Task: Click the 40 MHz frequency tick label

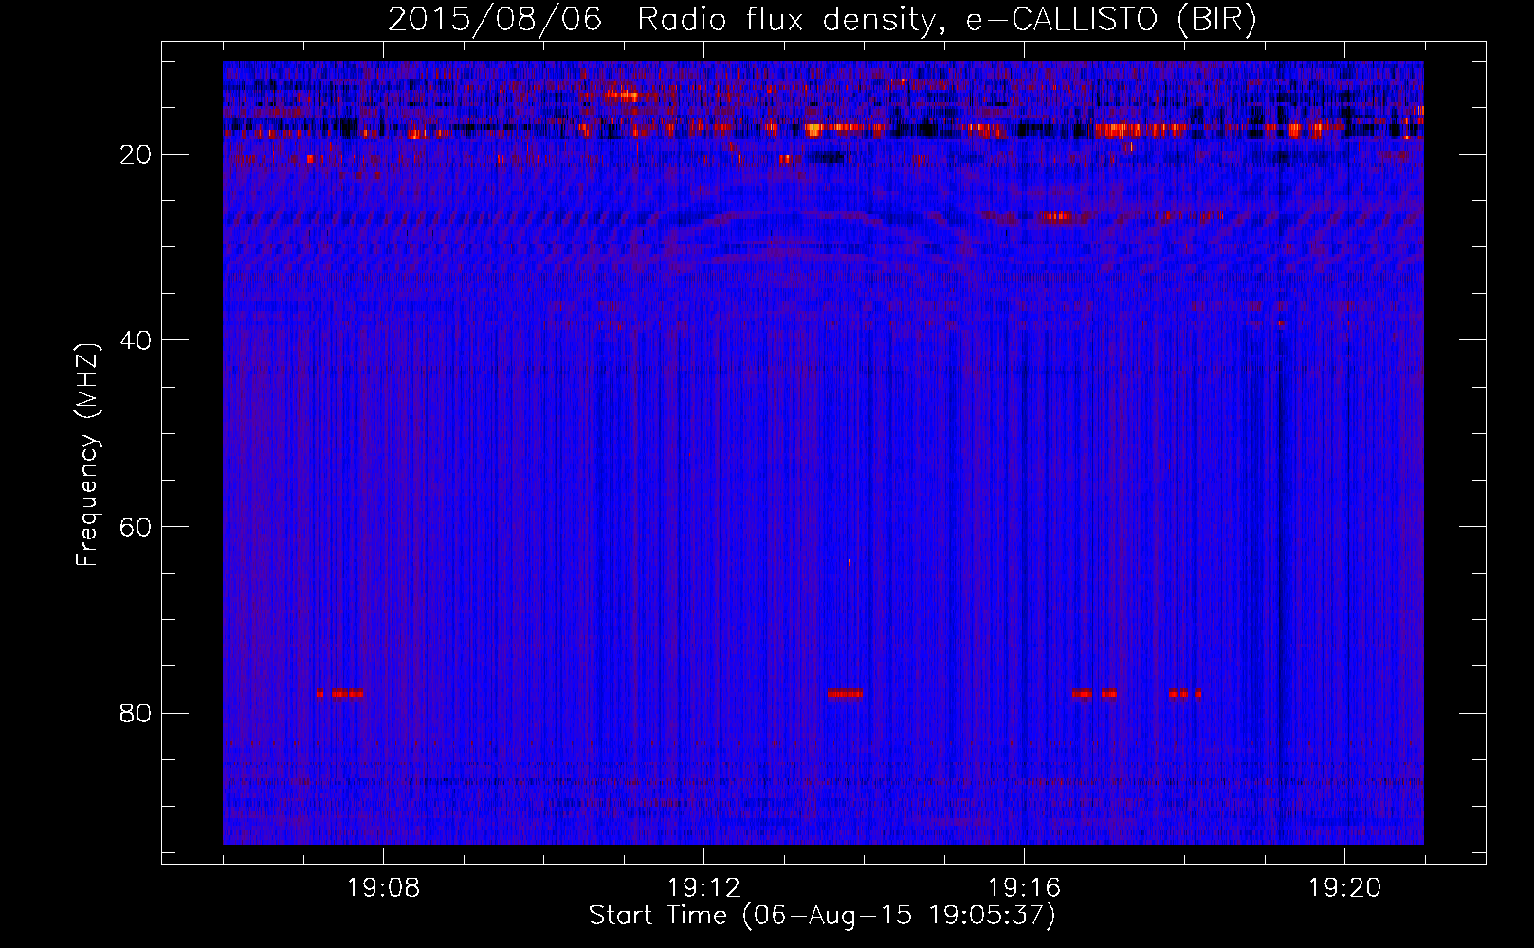Action: click(136, 341)
